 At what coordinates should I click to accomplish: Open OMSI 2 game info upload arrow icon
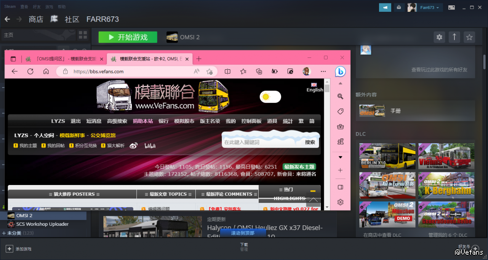[454, 37]
